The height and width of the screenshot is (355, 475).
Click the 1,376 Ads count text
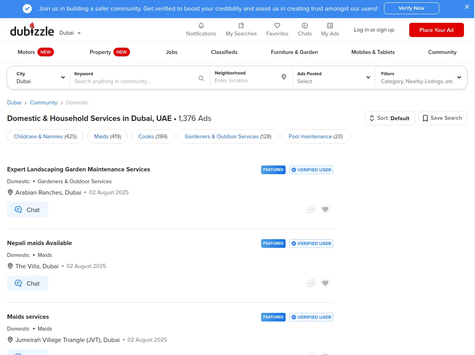tap(195, 119)
